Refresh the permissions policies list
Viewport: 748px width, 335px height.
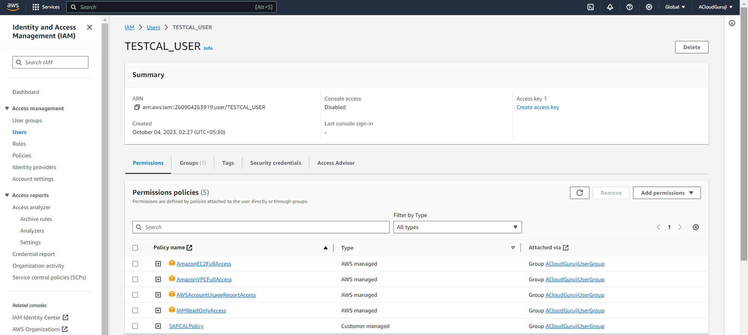click(579, 193)
